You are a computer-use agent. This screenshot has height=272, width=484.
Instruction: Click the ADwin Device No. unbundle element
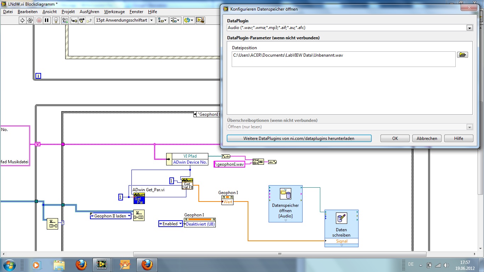(x=190, y=162)
